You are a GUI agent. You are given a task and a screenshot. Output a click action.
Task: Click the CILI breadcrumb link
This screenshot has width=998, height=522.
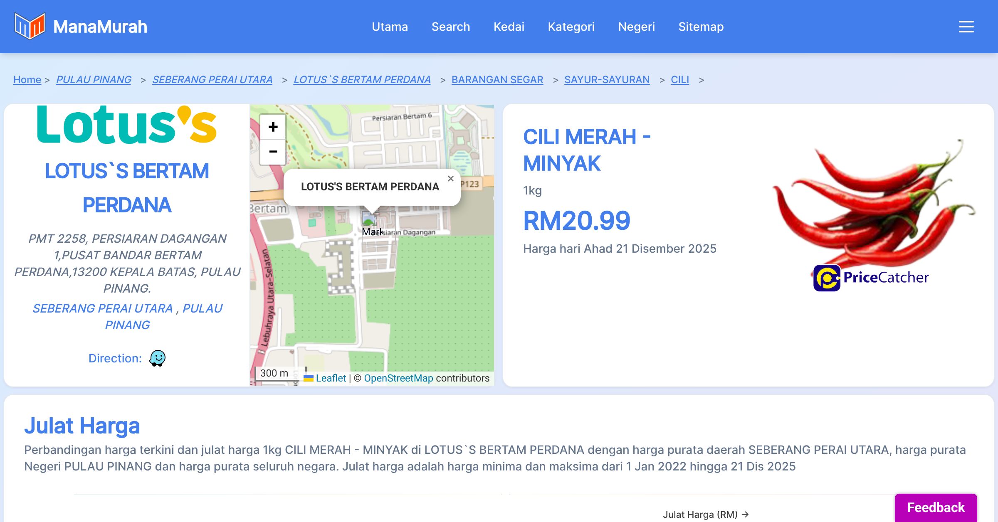pyautogui.click(x=679, y=79)
